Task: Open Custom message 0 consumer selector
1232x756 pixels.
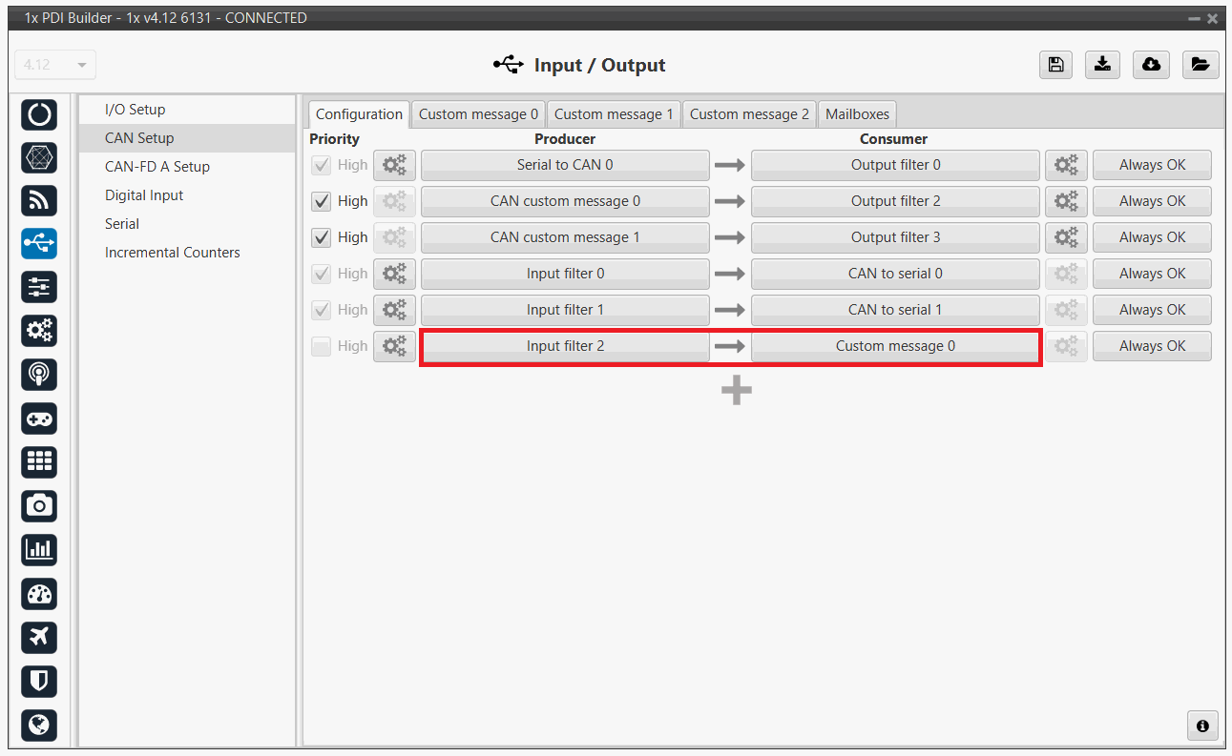Action: pyautogui.click(x=895, y=346)
